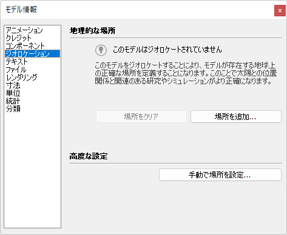Image resolution: width=287 pixels, height=235 pixels.
Task: Click the geolocation pin icon
Action: (101, 50)
